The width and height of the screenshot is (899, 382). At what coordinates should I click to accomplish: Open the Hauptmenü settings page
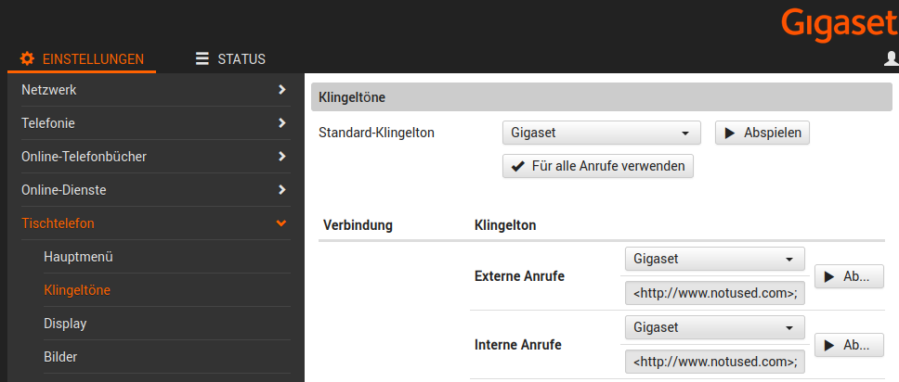pos(78,257)
